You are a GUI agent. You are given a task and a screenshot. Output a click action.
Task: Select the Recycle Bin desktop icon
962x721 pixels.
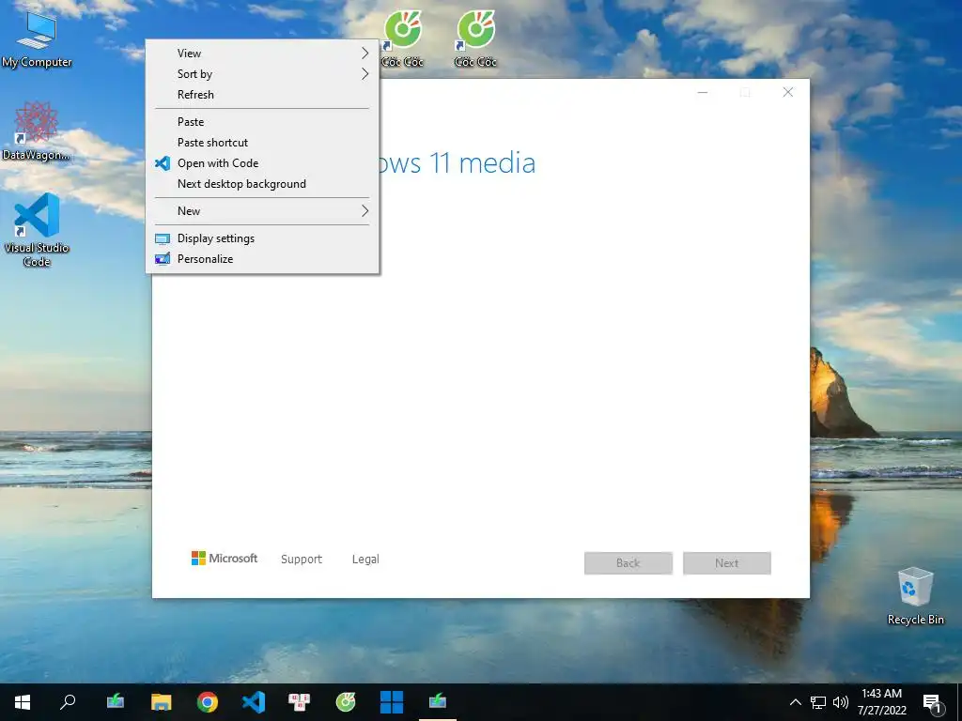pos(915,596)
